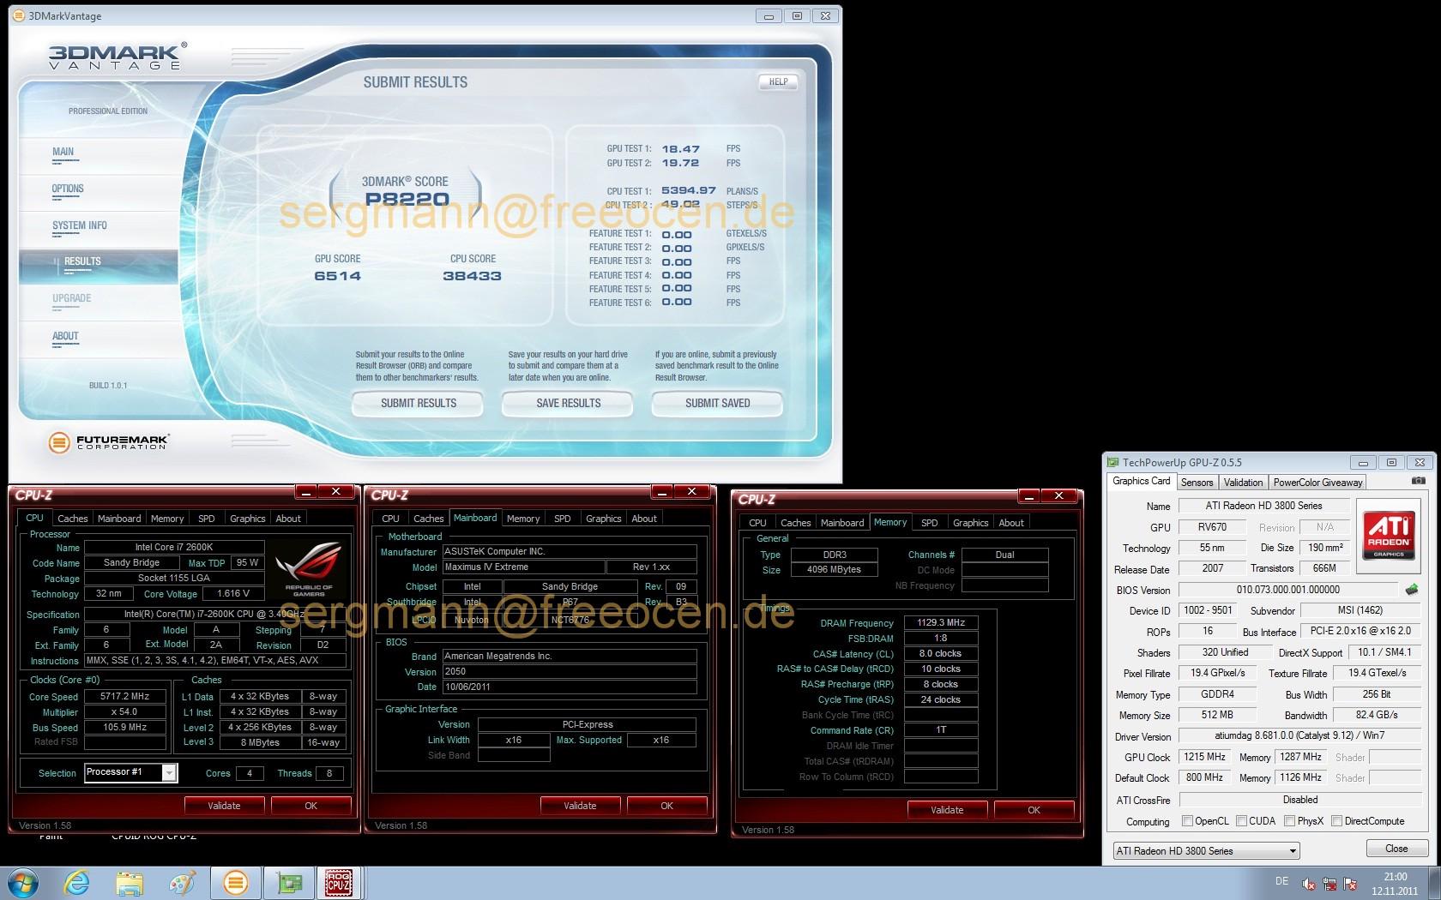Image resolution: width=1441 pixels, height=900 pixels.
Task: Switch to Sensors tab in GPU-Z
Action: coord(1197,482)
